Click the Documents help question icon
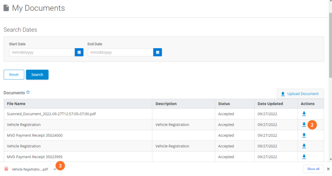The height and width of the screenshot is (176, 332). point(28,92)
